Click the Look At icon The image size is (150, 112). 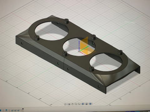click(x=69, y=104)
